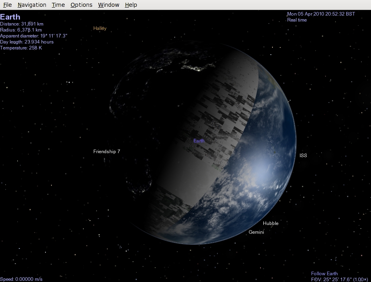
Task: Open the Help menu
Action: pos(131,5)
